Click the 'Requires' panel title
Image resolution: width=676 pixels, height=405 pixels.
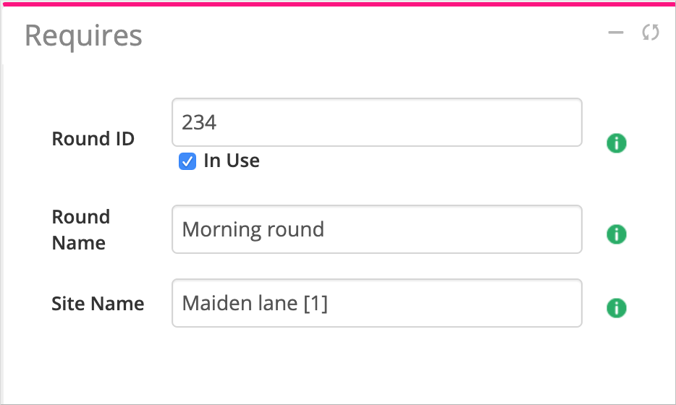click(x=83, y=35)
